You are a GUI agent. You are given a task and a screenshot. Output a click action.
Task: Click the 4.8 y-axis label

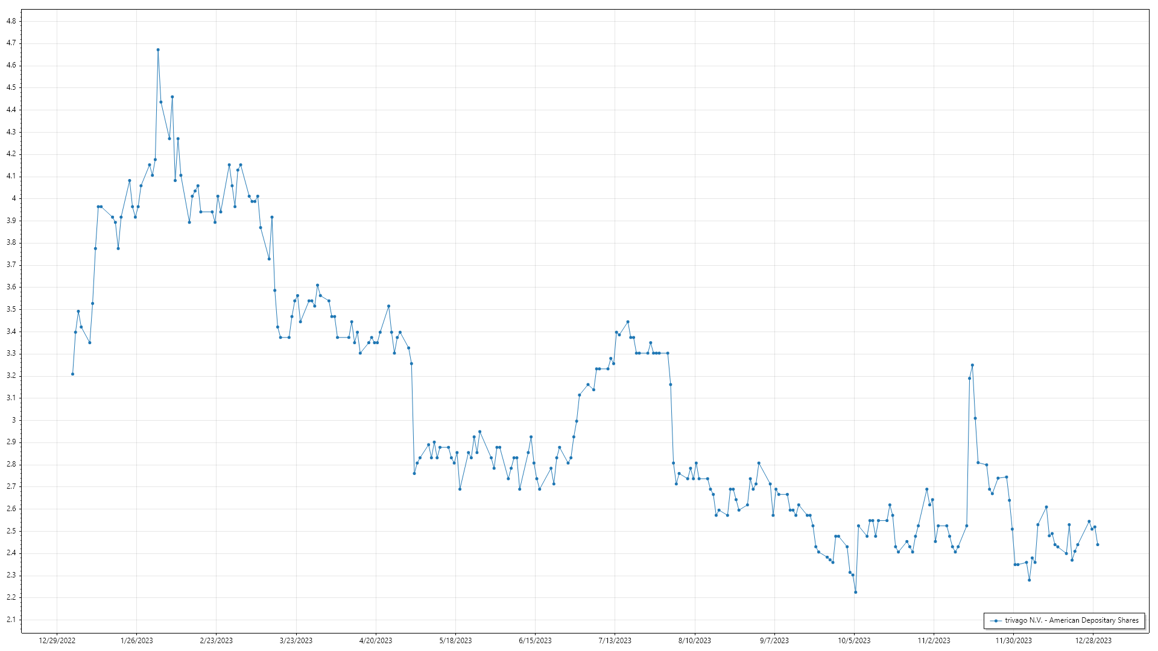tap(11, 21)
